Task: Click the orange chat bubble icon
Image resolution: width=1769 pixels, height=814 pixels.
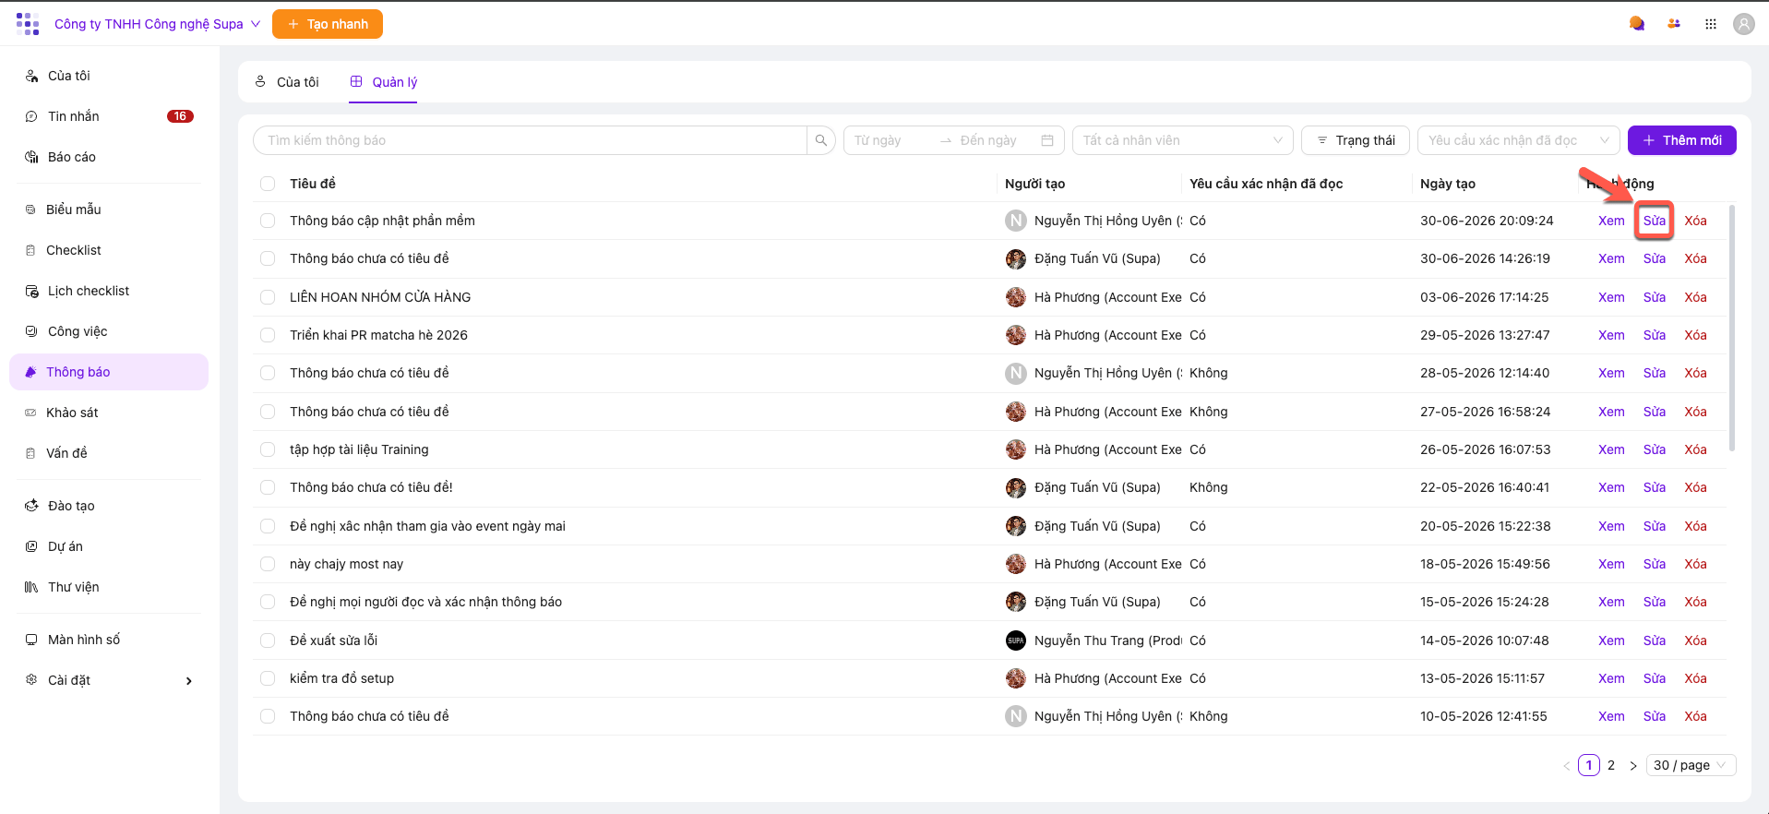Action: pos(1637,24)
